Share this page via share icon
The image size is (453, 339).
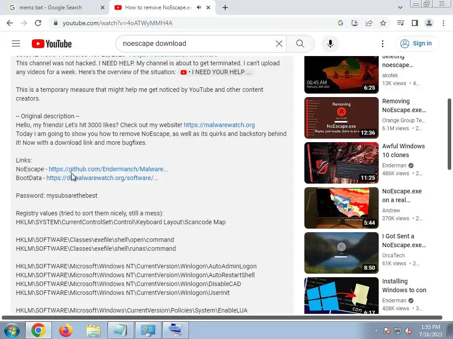pos(369,23)
